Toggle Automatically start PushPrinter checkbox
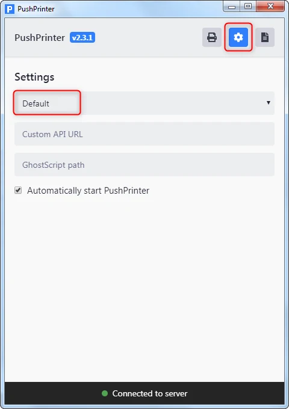 click(18, 190)
